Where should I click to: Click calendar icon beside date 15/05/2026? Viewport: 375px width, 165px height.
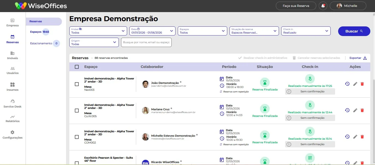tap(222, 79)
